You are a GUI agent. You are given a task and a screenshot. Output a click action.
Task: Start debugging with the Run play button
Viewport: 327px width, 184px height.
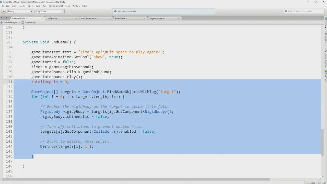click(x=3, y=11)
